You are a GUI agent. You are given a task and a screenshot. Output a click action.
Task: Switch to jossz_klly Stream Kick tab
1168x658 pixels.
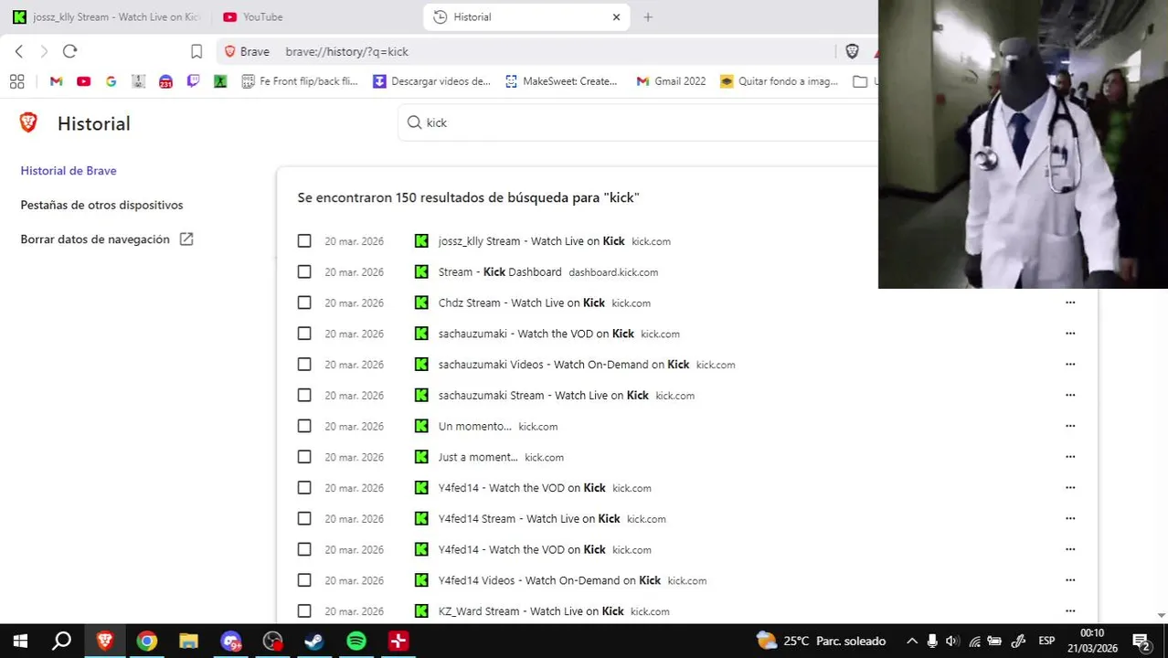pos(105,16)
